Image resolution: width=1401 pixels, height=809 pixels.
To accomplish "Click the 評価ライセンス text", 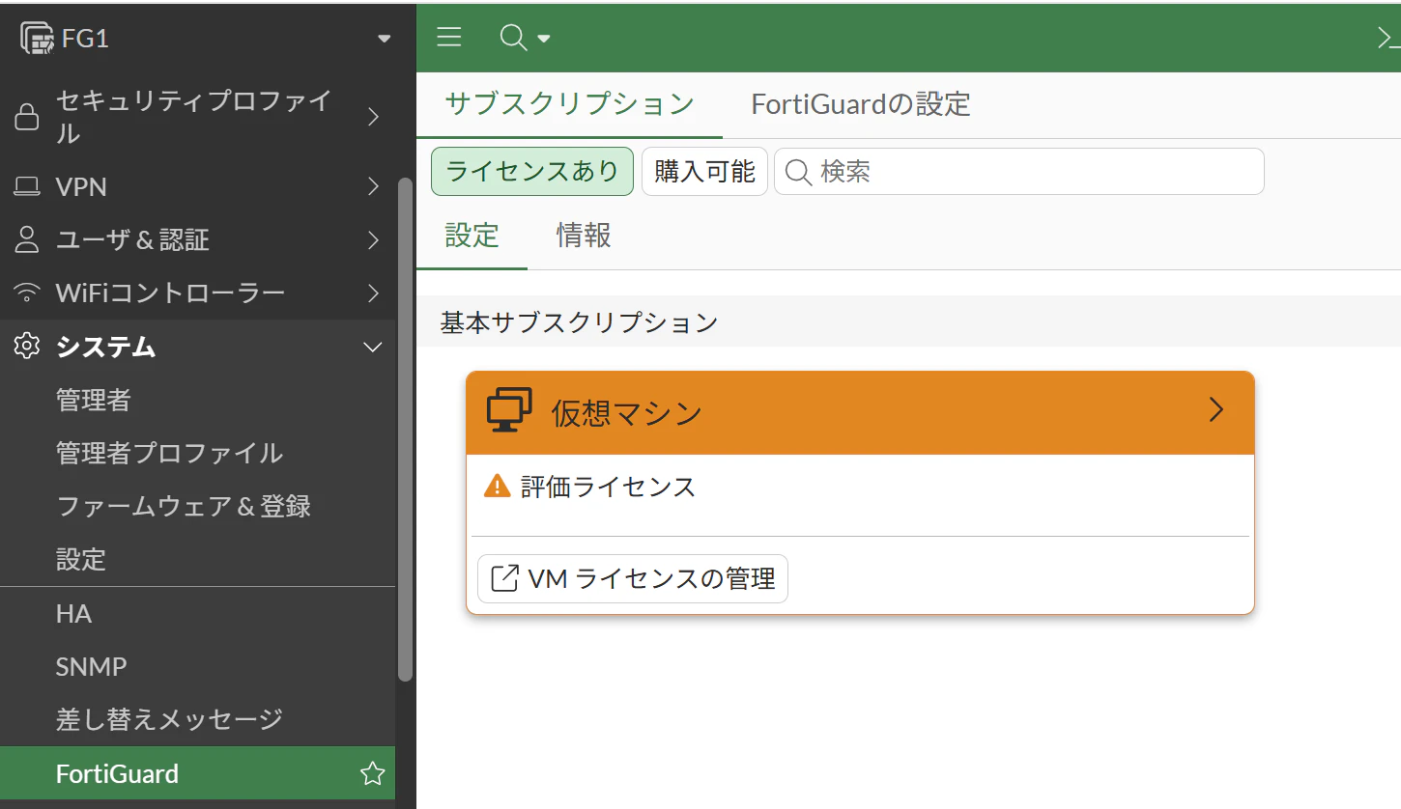I will click(609, 487).
